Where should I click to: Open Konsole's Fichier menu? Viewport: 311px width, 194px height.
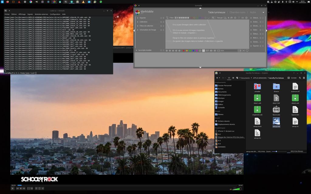(x=7, y=14)
